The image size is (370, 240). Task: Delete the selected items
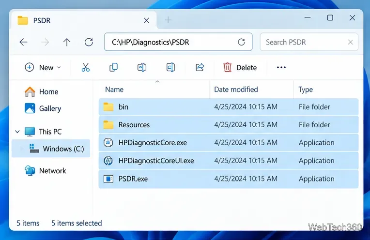point(240,67)
